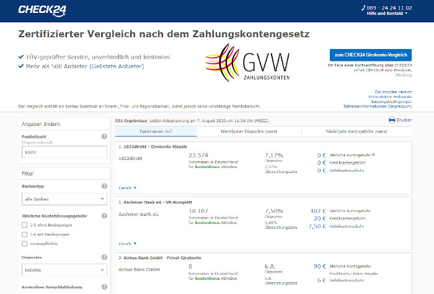Click info icon next to 1822direkt Jährliche Kontogebühr
434x294 pixels.
tap(373, 154)
